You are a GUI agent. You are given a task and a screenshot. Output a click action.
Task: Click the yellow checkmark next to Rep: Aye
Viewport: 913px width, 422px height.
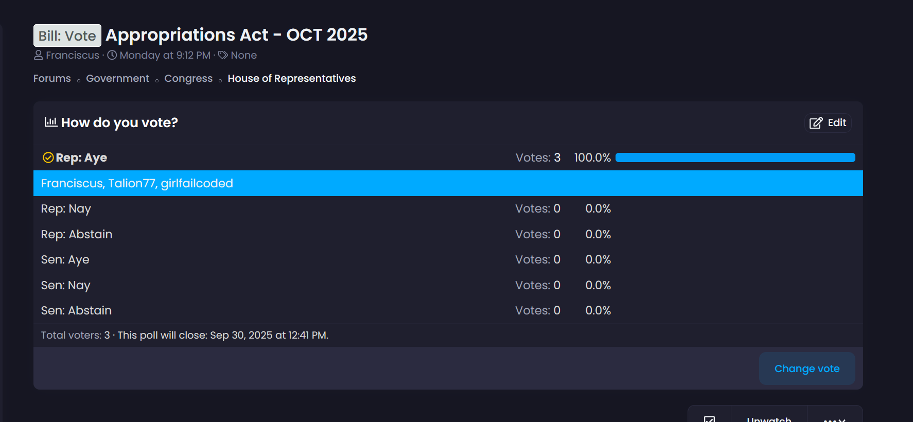48,157
